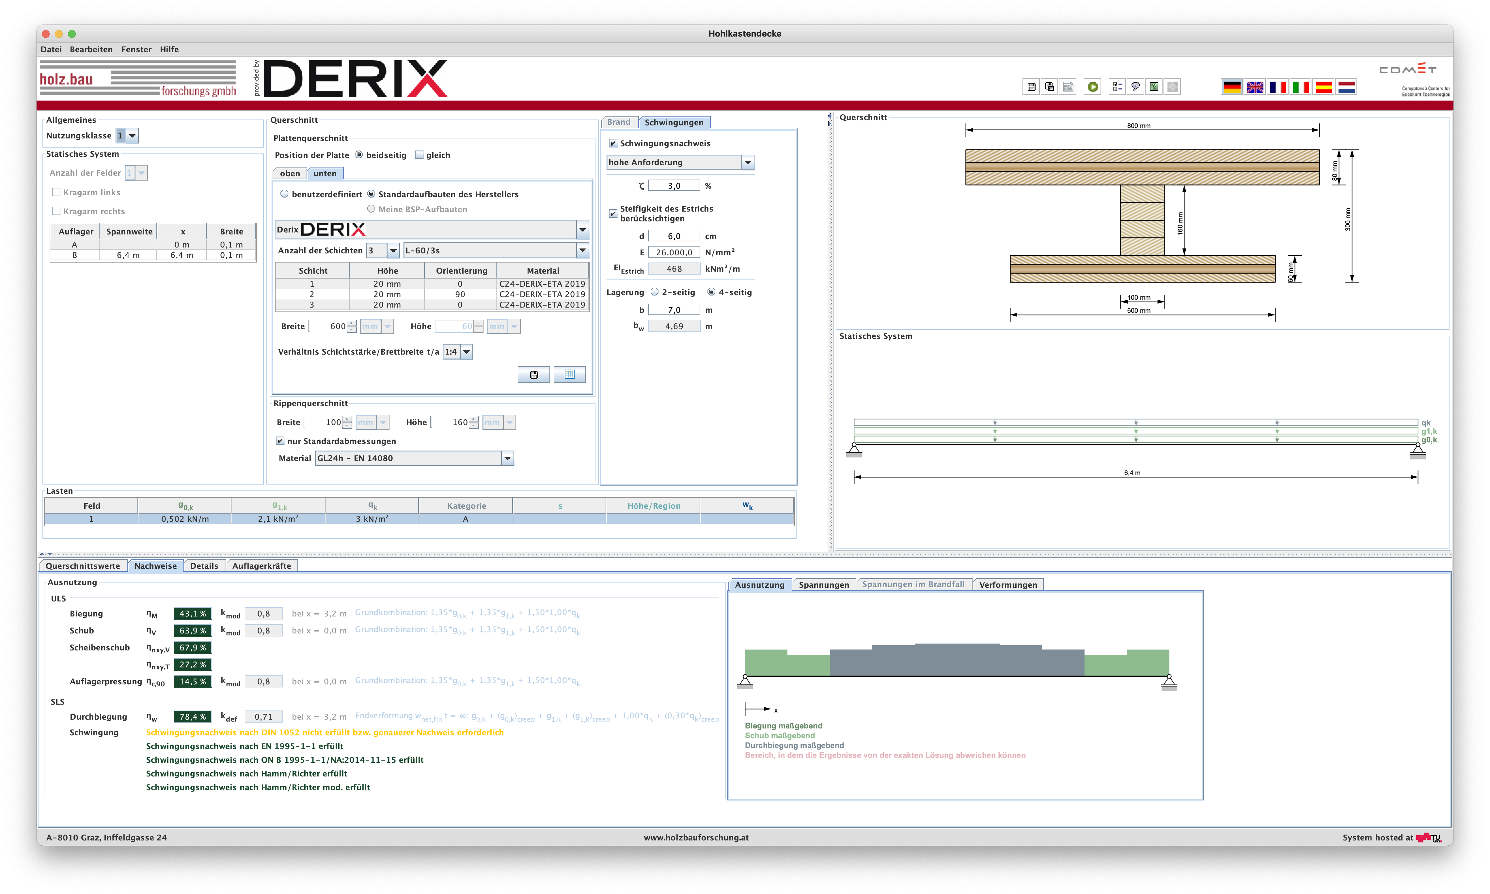Open the hohe Anforderung dropdown
Viewport: 1490px width, 894px height.
pos(747,163)
